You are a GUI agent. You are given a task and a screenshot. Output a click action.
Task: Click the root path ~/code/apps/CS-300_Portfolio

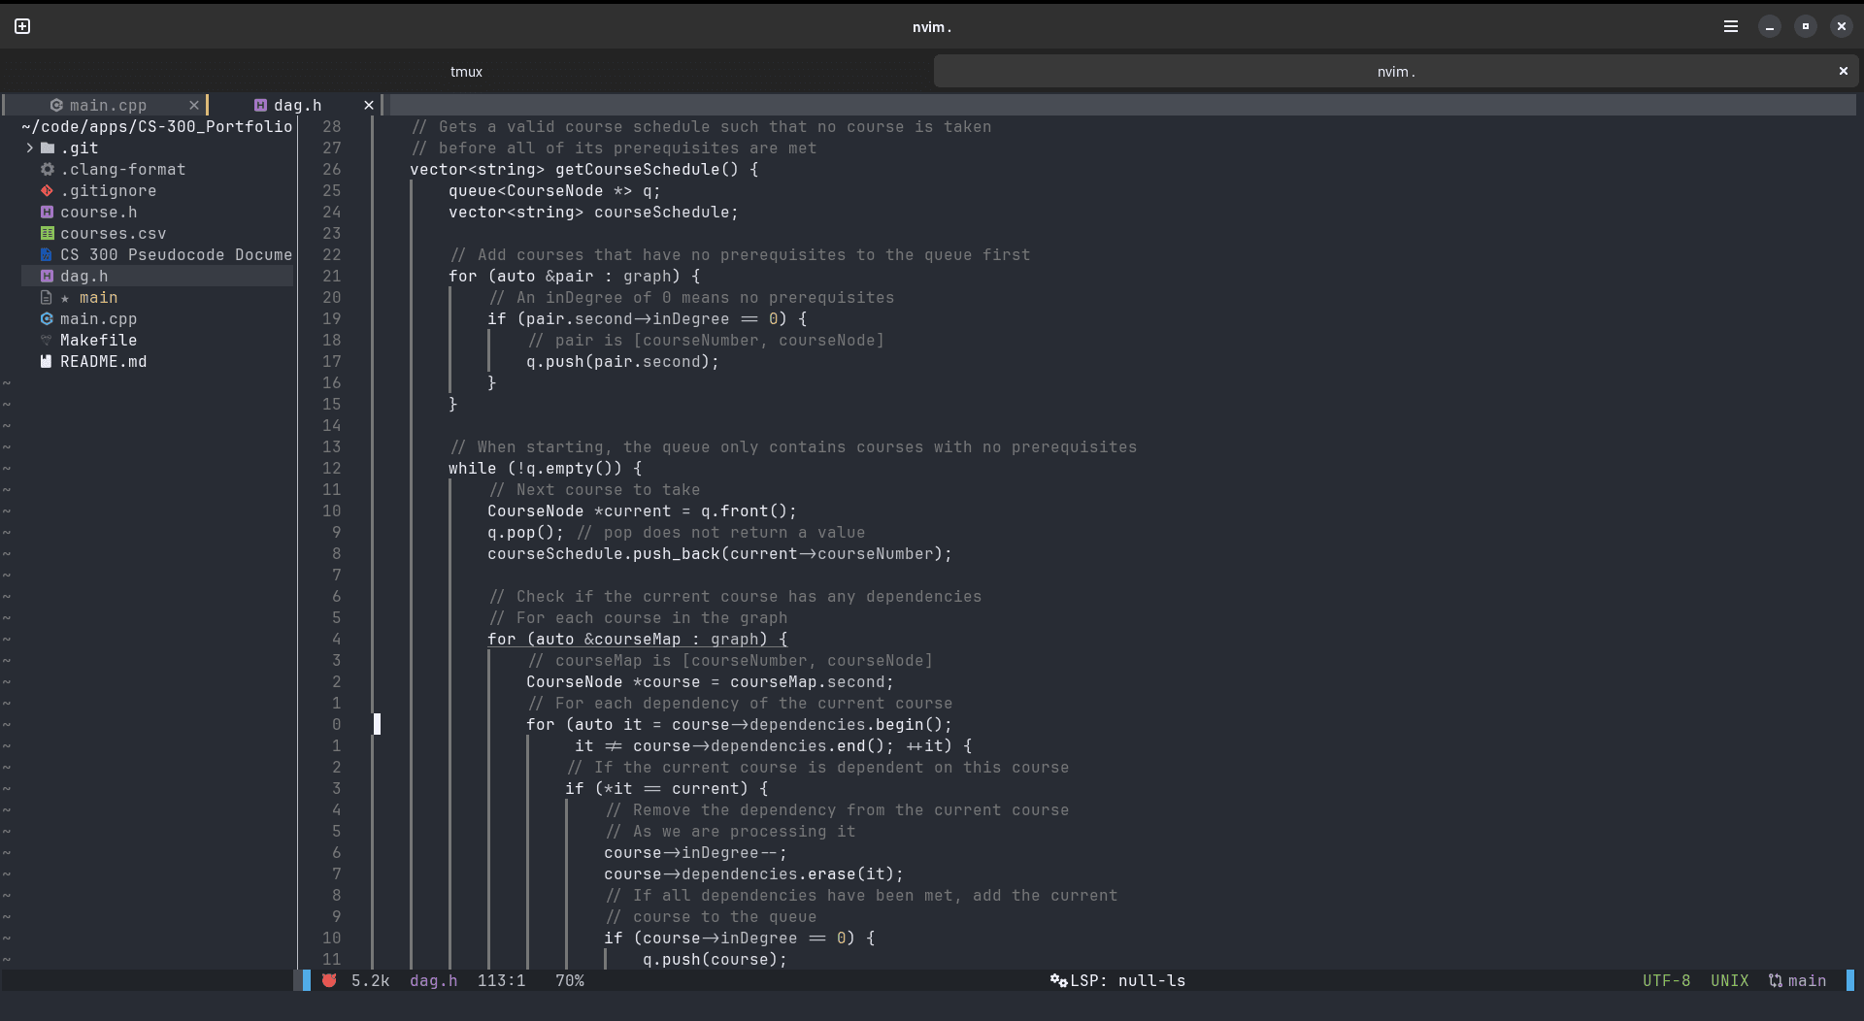(x=156, y=126)
